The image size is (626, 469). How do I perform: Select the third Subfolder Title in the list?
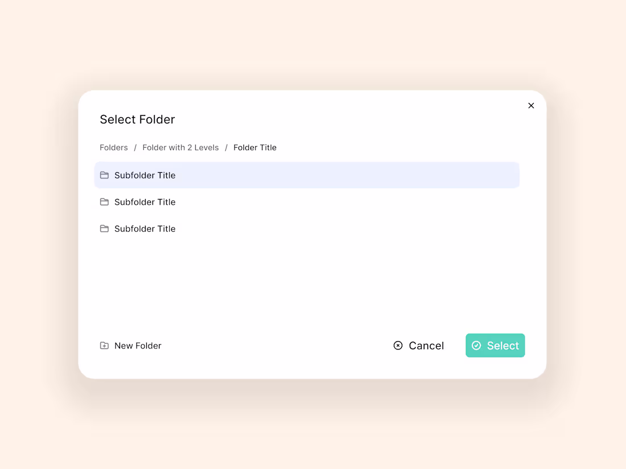145,229
